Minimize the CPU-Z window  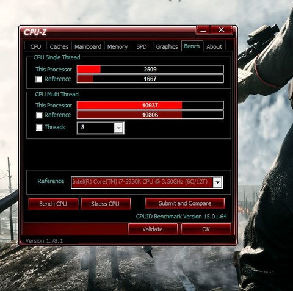(203, 30)
